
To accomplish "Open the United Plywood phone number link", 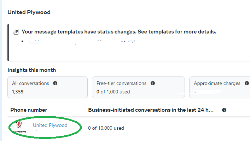I will point(50,125).
